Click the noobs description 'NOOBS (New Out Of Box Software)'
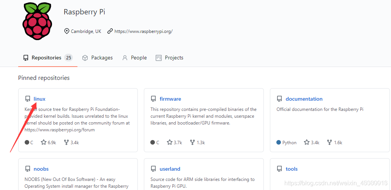391x190 pixels. click(x=76, y=183)
